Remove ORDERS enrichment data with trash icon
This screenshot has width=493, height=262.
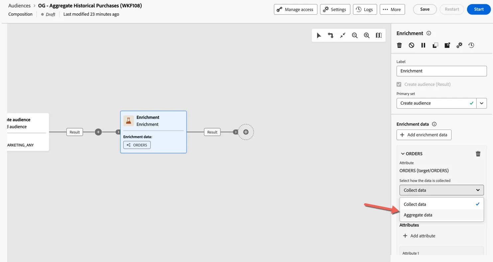478,154
